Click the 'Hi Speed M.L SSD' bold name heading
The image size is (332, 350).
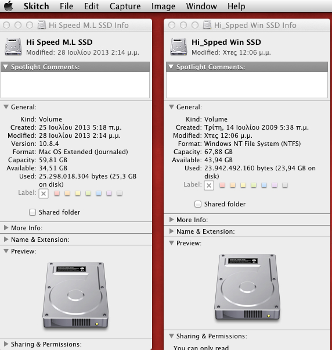click(x=59, y=42)
